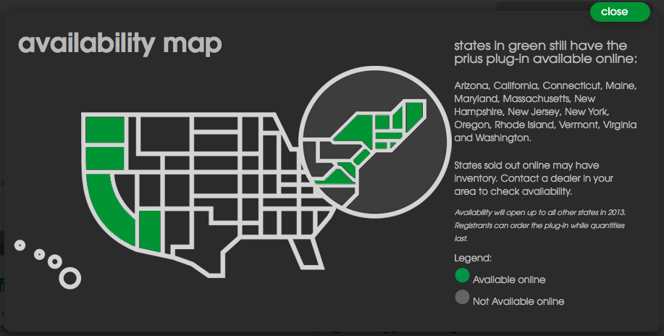
Task: Select the green Washington state on map
Action: click(x=104, y=130)
